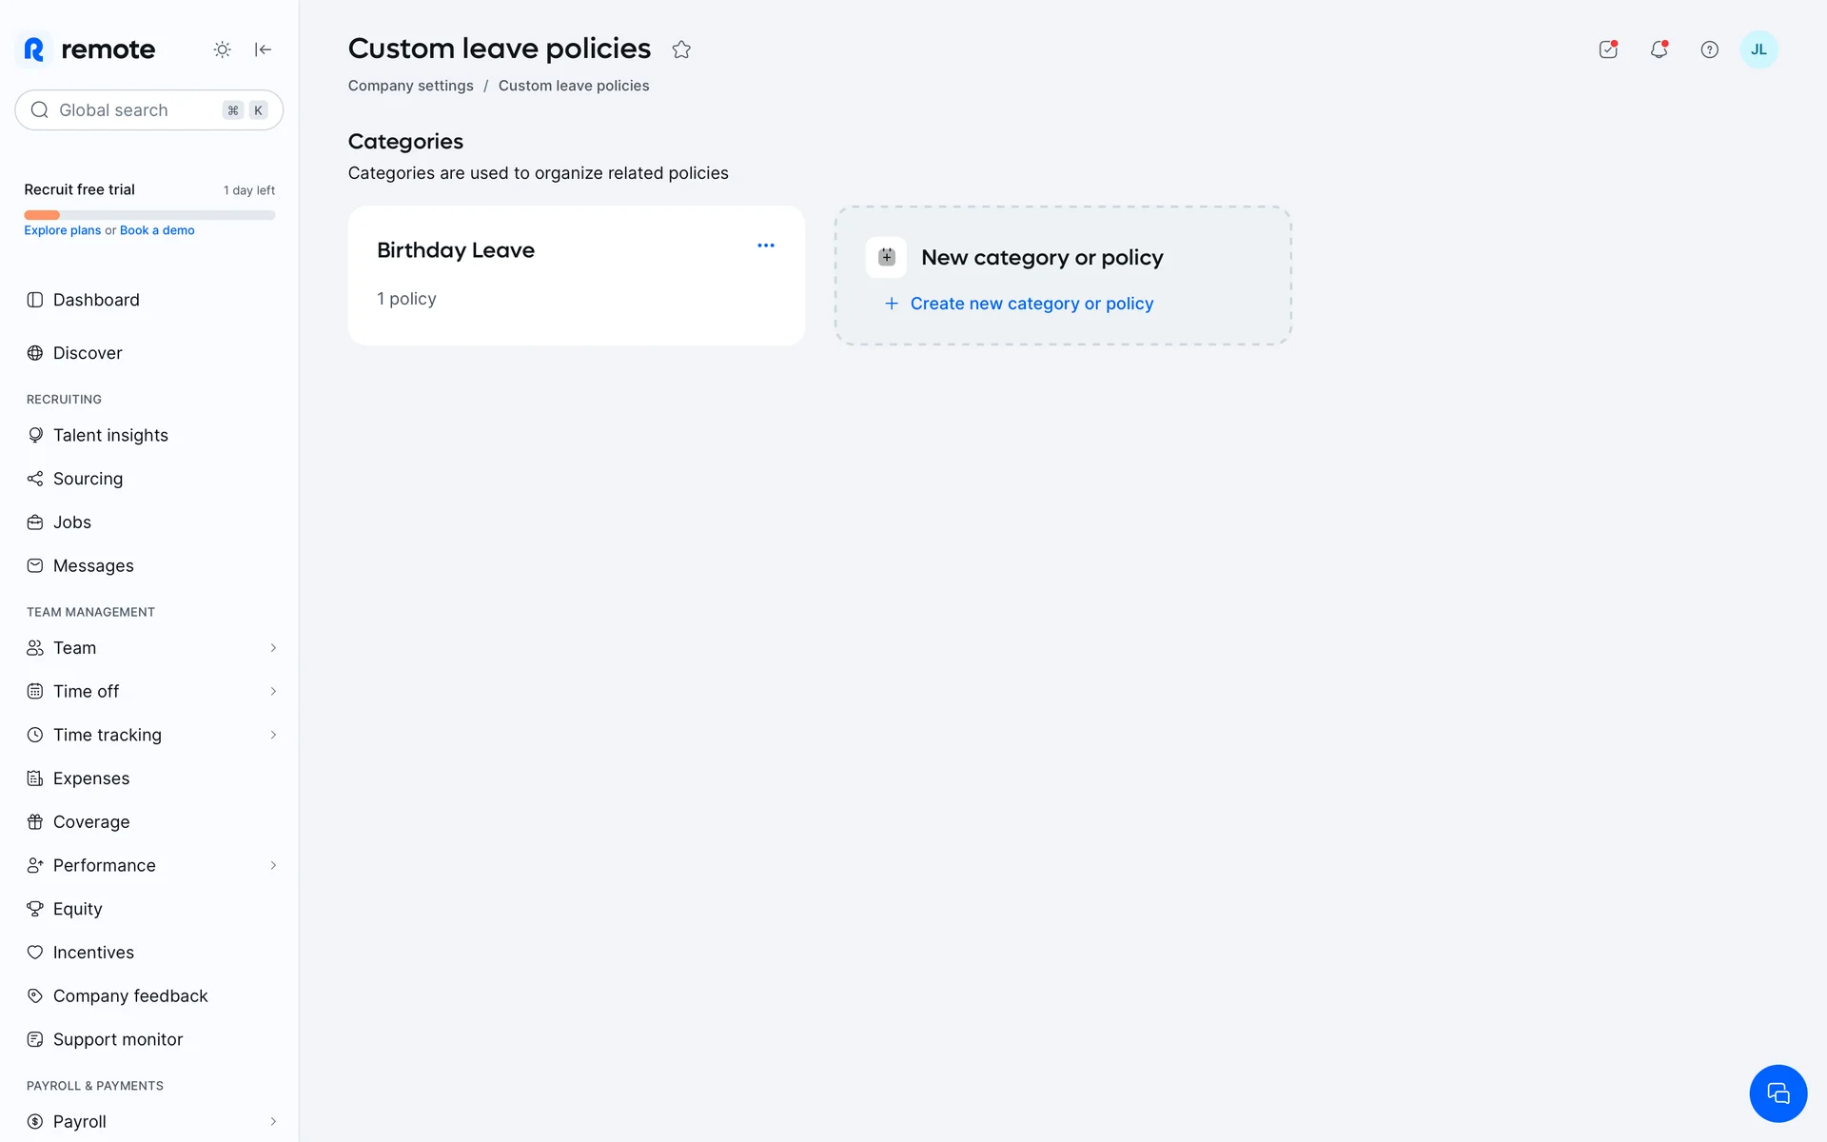Image resolution: width=1827 pixels, height=1142 pixels.
Task: Expand the Time off submenu chevron
Action: point(273,692)
